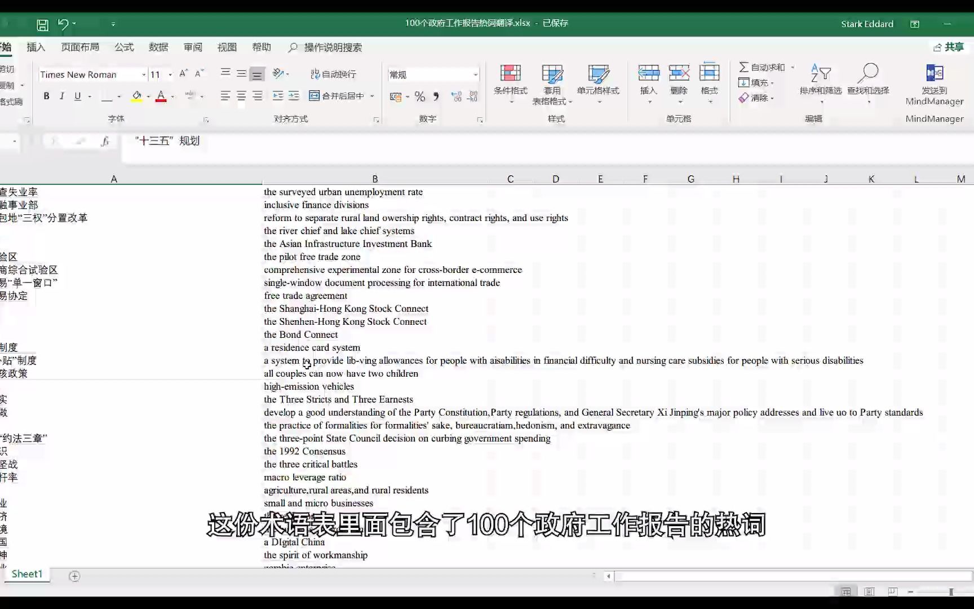974x609 pixels.
Task: Open the text orientation tool
Action: pyautogui.click(x=278, y=73)
